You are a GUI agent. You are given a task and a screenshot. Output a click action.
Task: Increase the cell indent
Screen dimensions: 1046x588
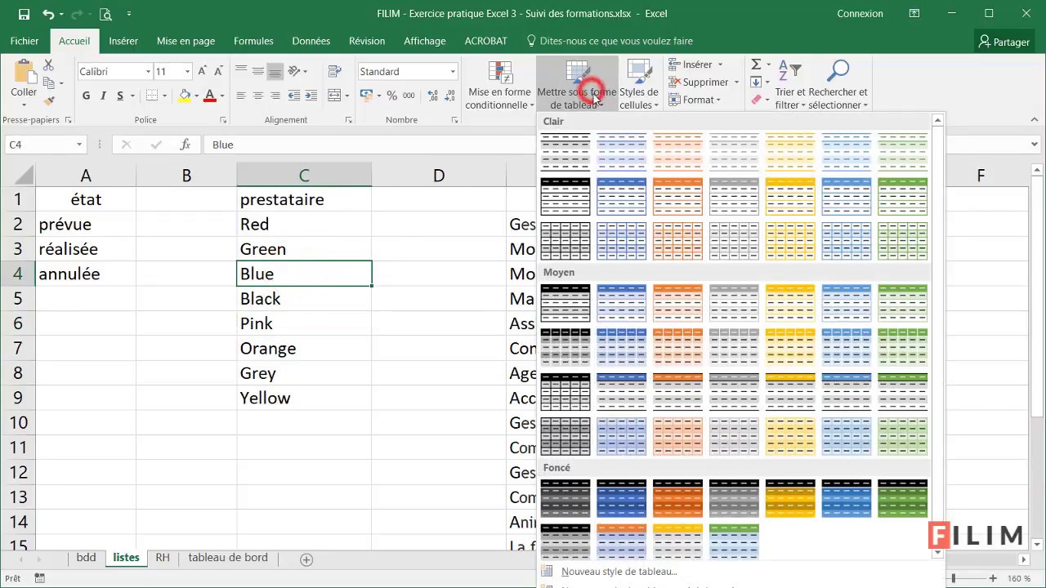pos(311,96)
